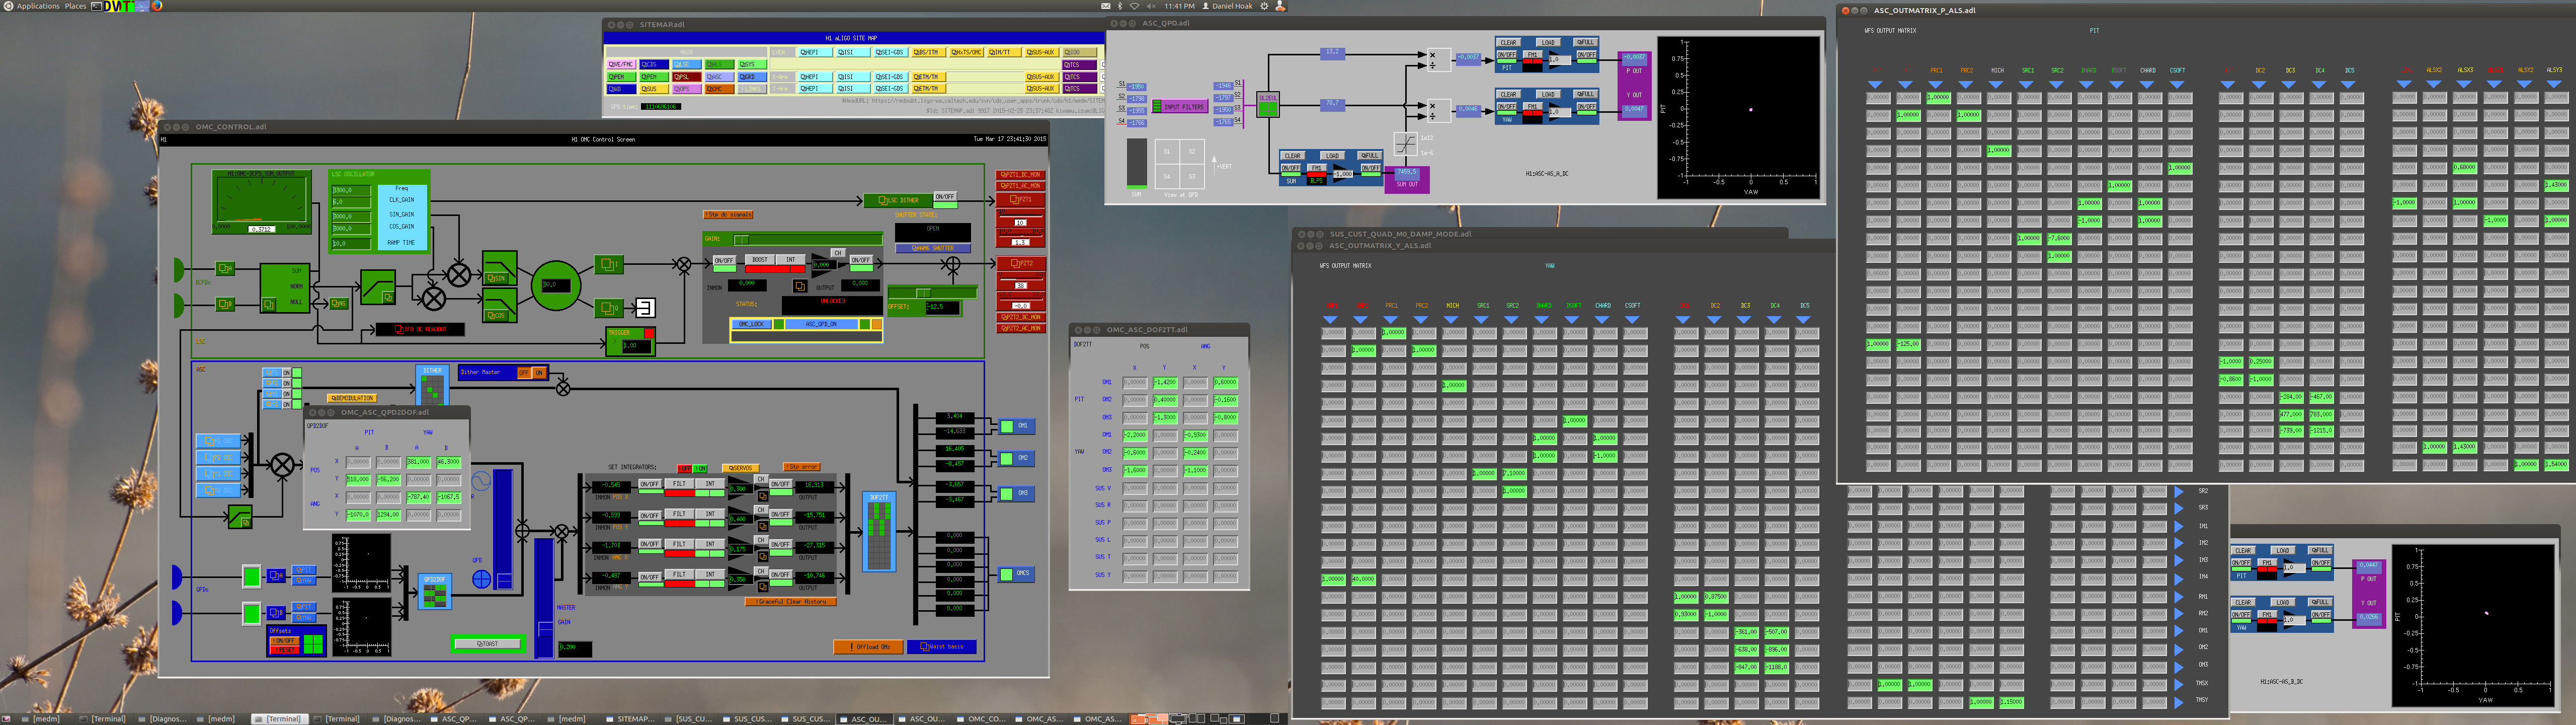Open the PZT1 display block
Viewport: 2576px width, 725px height.
pyautogui.click(x=1021, y=199)
